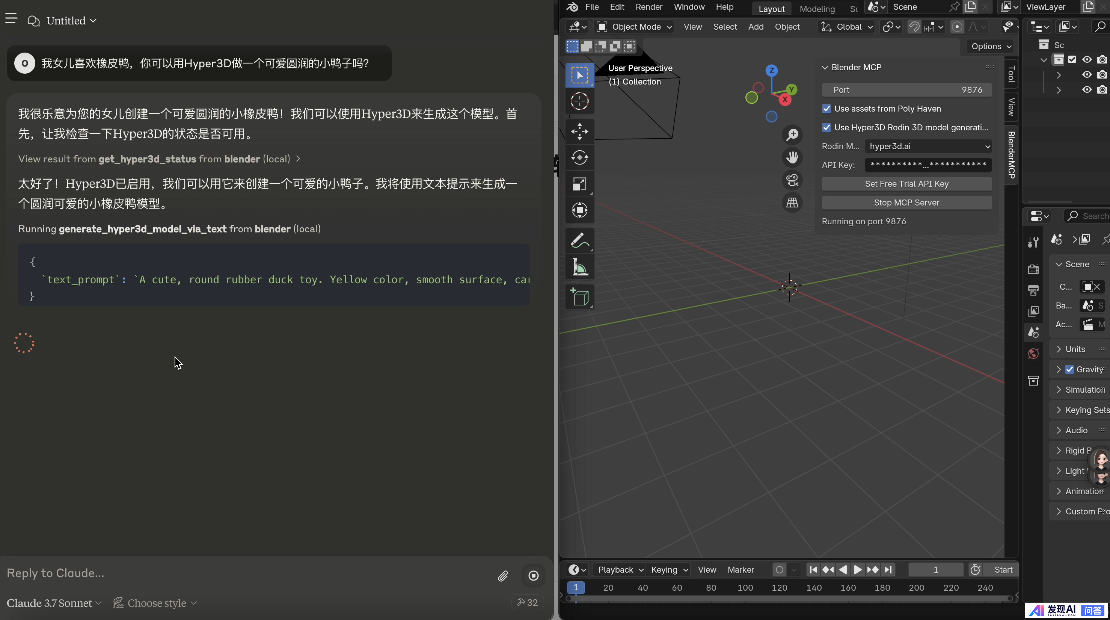This screenshot has height=620, width=1110.
Task: Select the Measure tool
Action: click(x=579, y=267)
